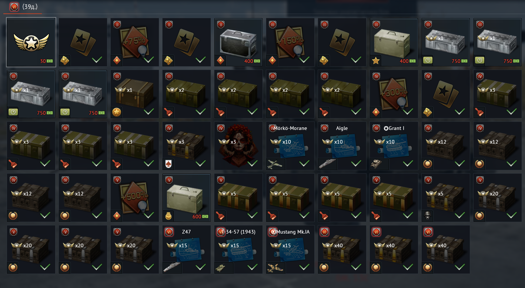
Task: Select the x5 crate with helmet icon
Action: point(446,198)
